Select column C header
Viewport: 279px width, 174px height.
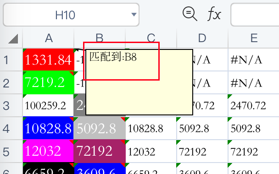pos(151,38)
